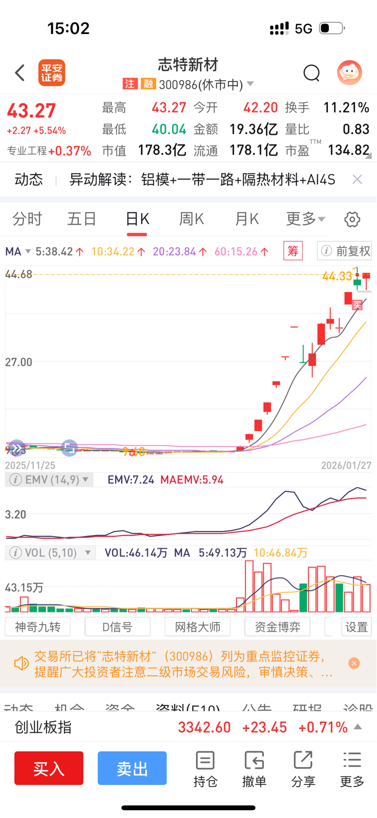This screenshot has height=818, width=377.
Task: Expand the 更多 chart period dropdown
Action: tap(305, 219)
